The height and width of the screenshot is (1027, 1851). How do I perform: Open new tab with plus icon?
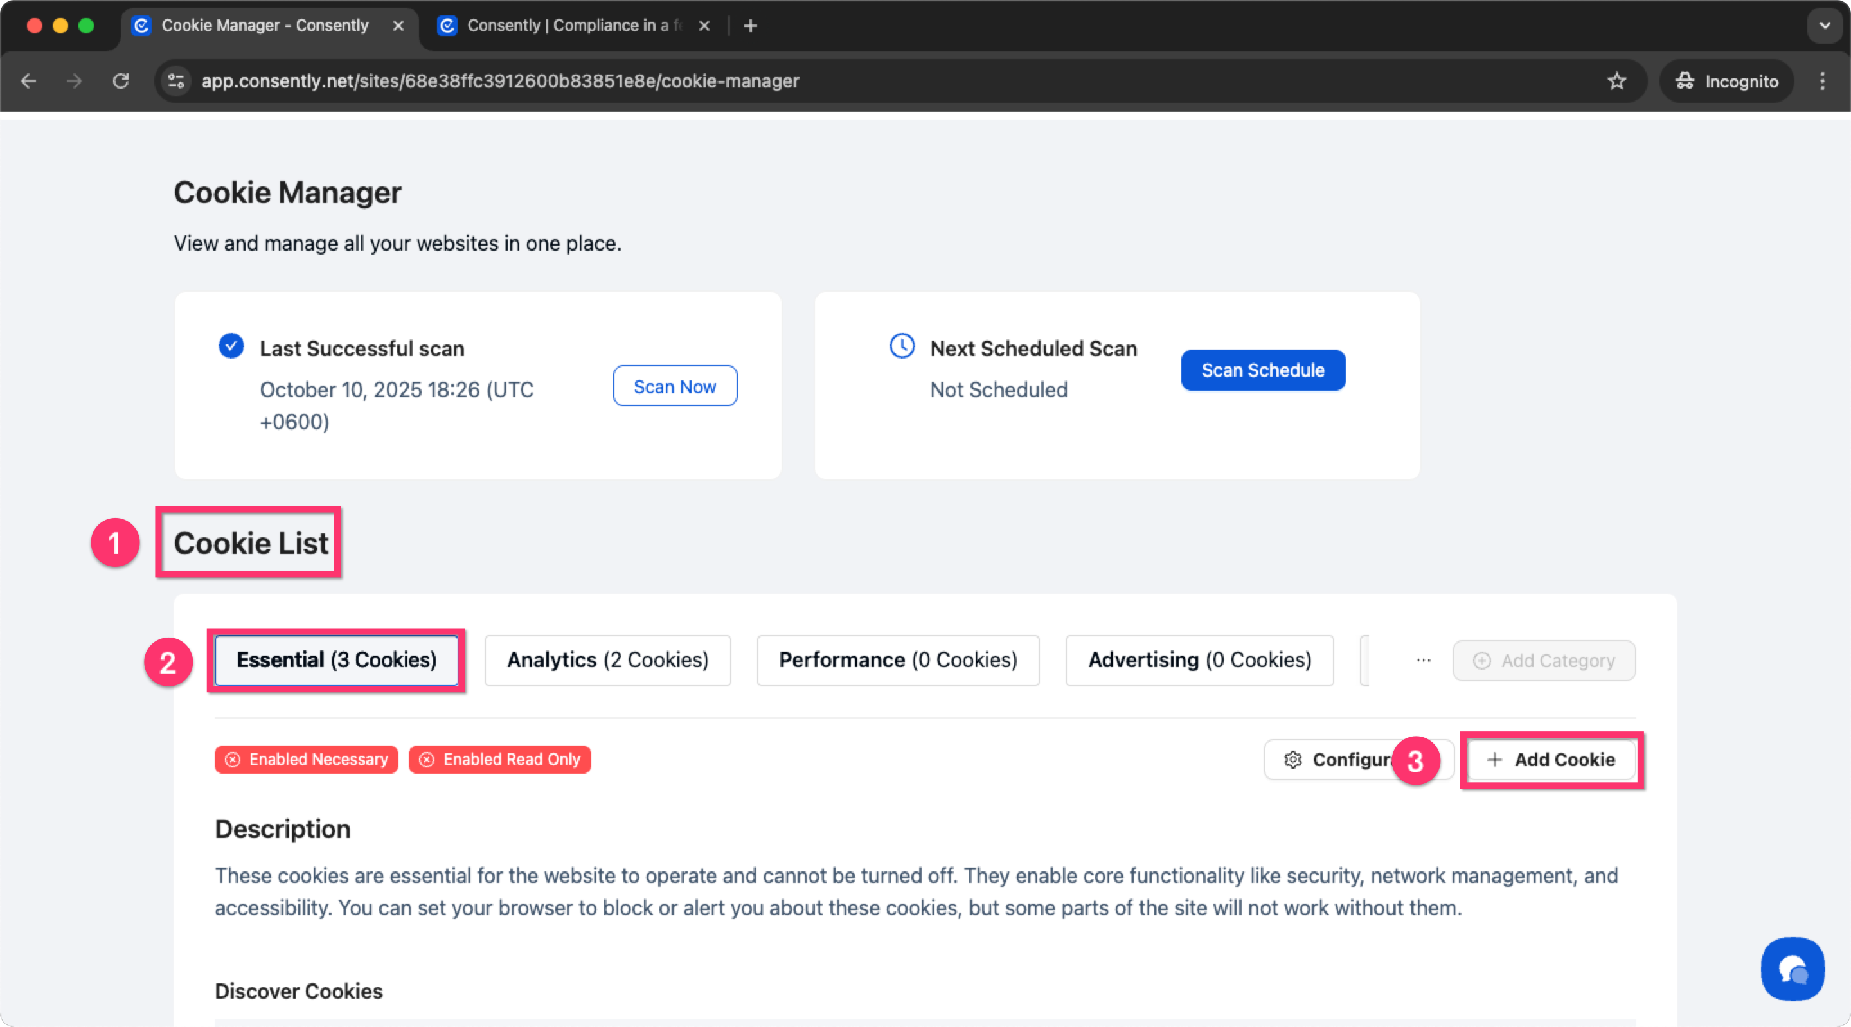(x=750, y=26)
